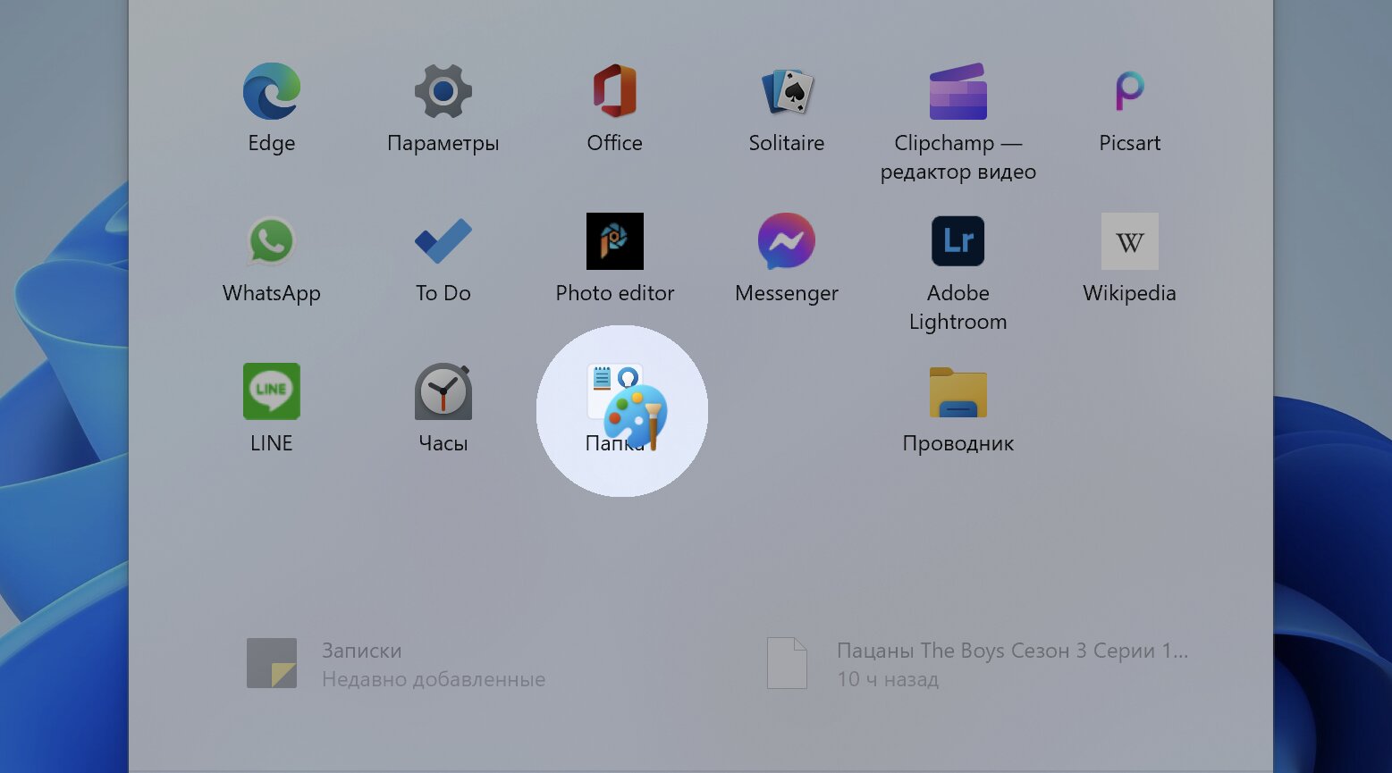This screenshot has height=773, width=1392.
Task: Launch the LINE messaging app
Action: (272, 391)
